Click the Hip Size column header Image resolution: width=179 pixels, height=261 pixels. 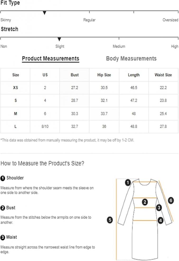(104, 75)
